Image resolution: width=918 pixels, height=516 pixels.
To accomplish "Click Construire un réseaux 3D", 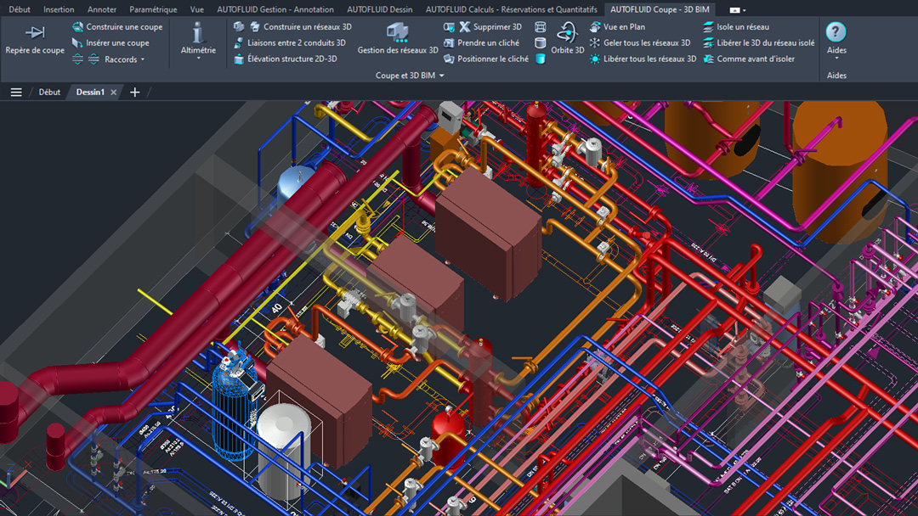I will pos(299,27).
